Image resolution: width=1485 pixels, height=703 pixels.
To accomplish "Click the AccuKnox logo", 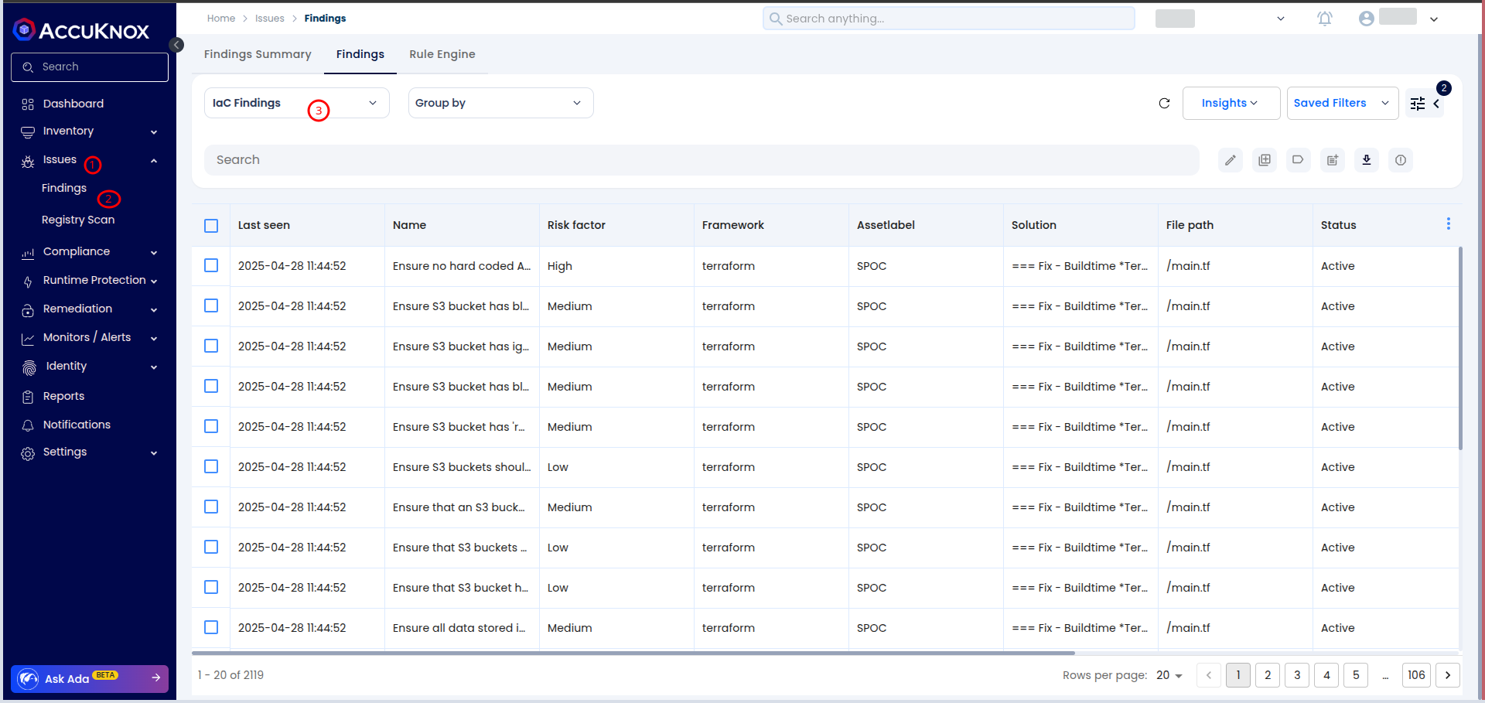I will coord(81,30).
